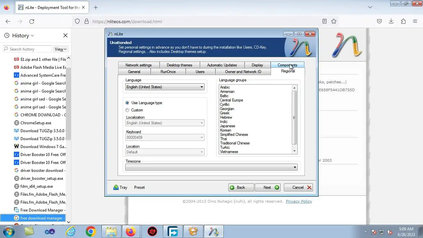Image resolution: width=423 pixels, height=238 pixels.
Task: Click the tracking protection shield icon
Action: click(77, 21)
